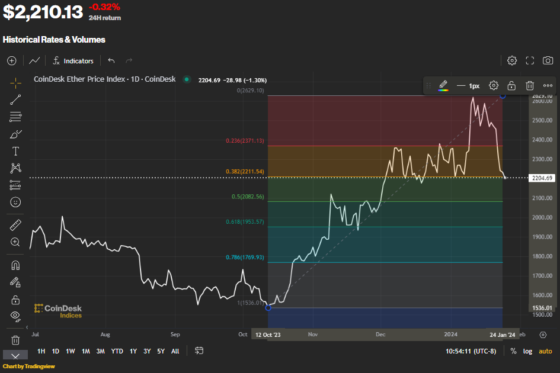Open the emoji icons tool
The image size is (560, 373).
pos(15,202)
